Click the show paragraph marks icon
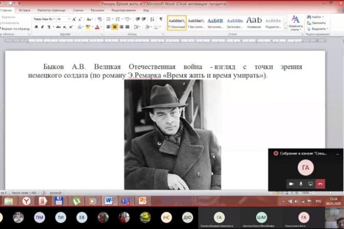This screenshot has width=344, height=229. click(161, 19)
